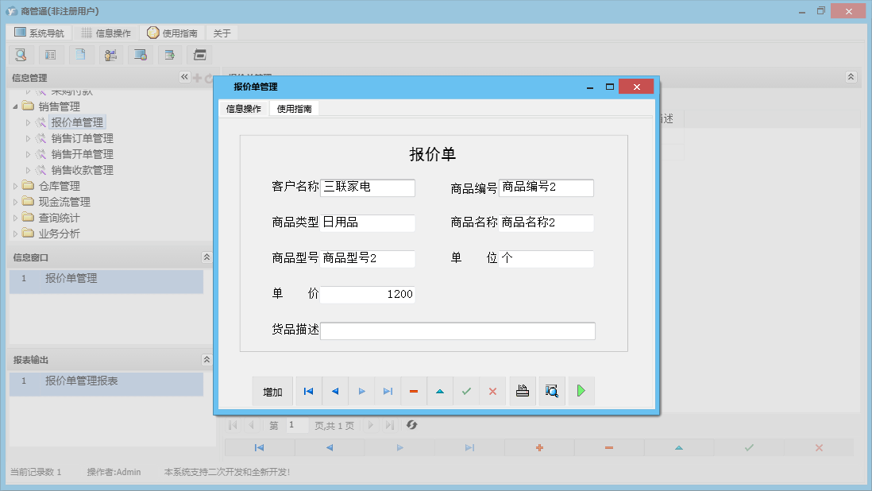Open the 关于 menu
872x491 pixels.
pos(221,33)
